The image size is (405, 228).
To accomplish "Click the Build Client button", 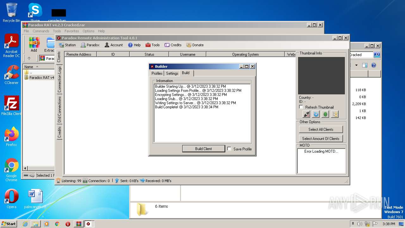I will [203, 149].
